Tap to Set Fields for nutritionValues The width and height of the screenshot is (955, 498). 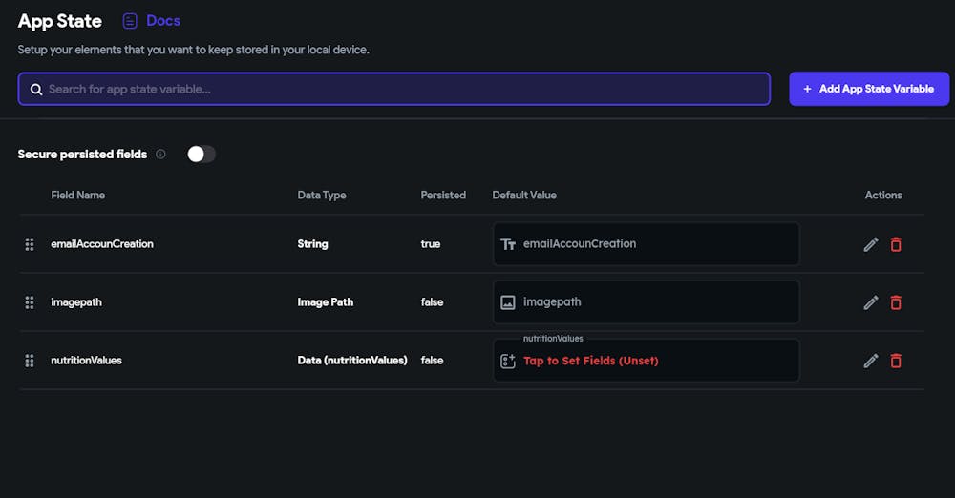pos(590,361)
